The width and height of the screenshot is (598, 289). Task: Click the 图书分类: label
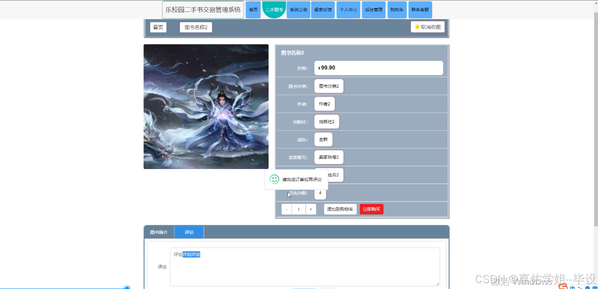pos(298,86)
